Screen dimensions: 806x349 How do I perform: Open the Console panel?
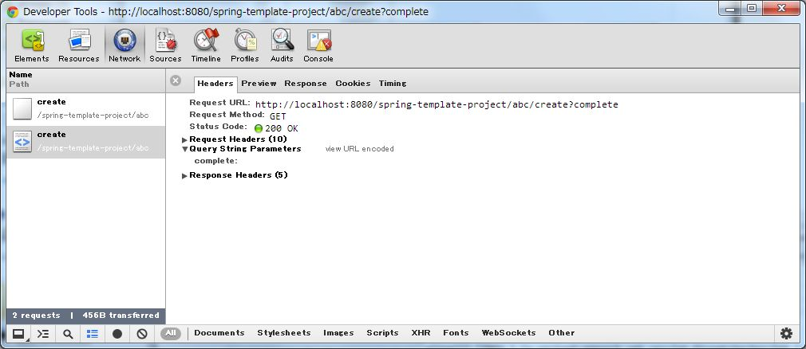318,45
